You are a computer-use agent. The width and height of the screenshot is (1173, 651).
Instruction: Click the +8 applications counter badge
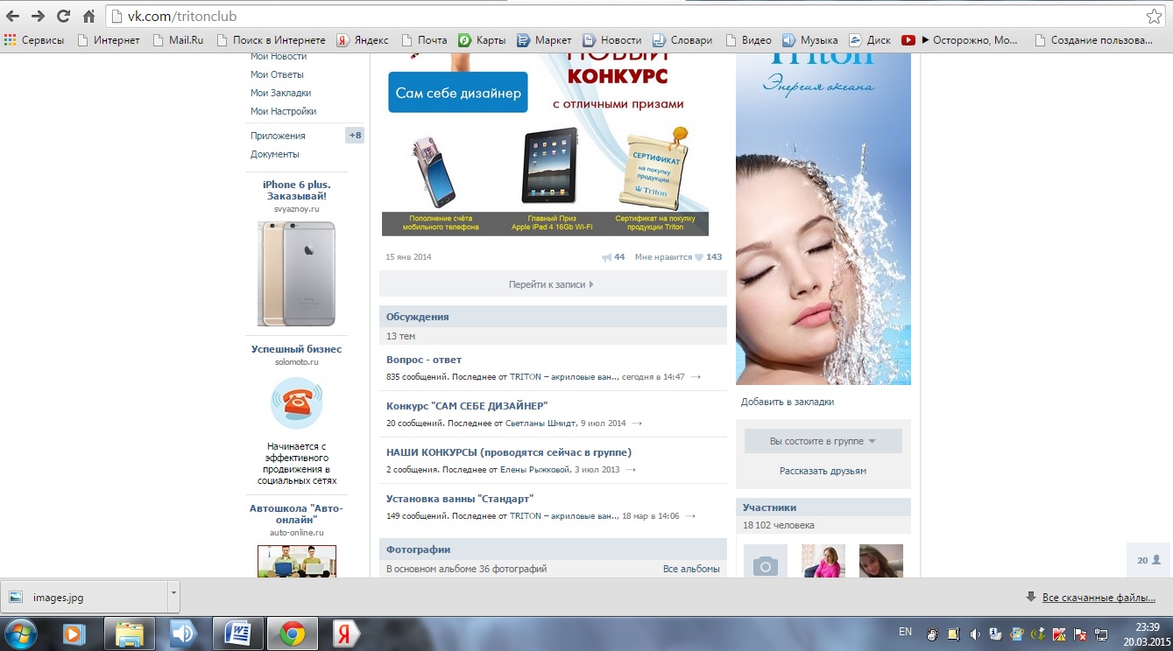pyautogui.click(x=354, y=136)
